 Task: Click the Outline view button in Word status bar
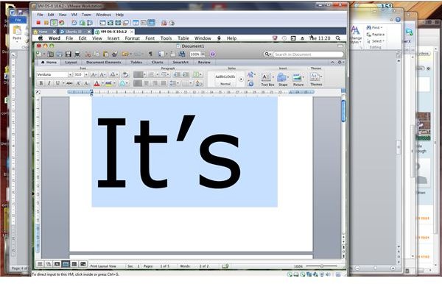[49, 264]
